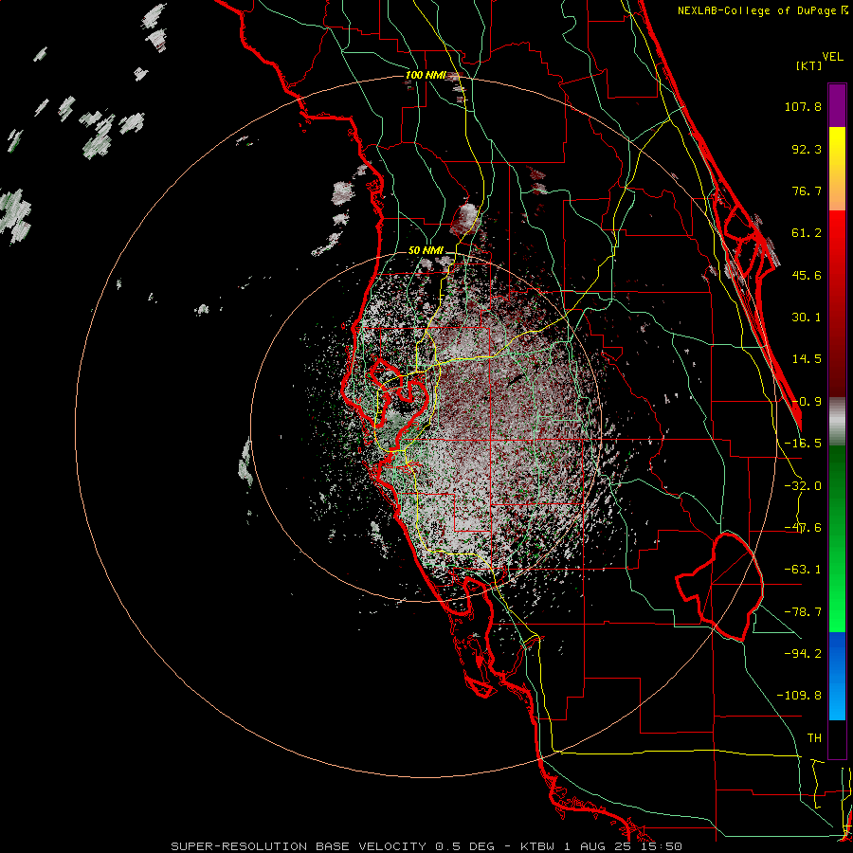Screen dimensions: 853x853
Task: Click the [KT] units label
Action: 808,65
